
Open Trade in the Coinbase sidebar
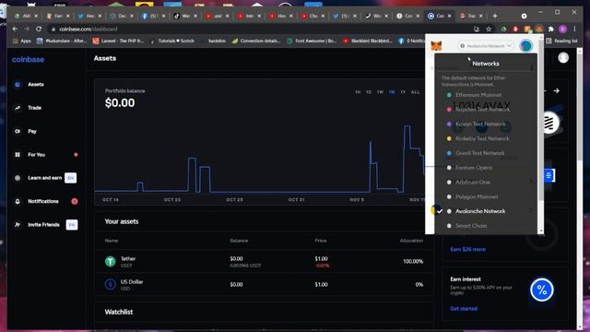(x=34, y=108)
